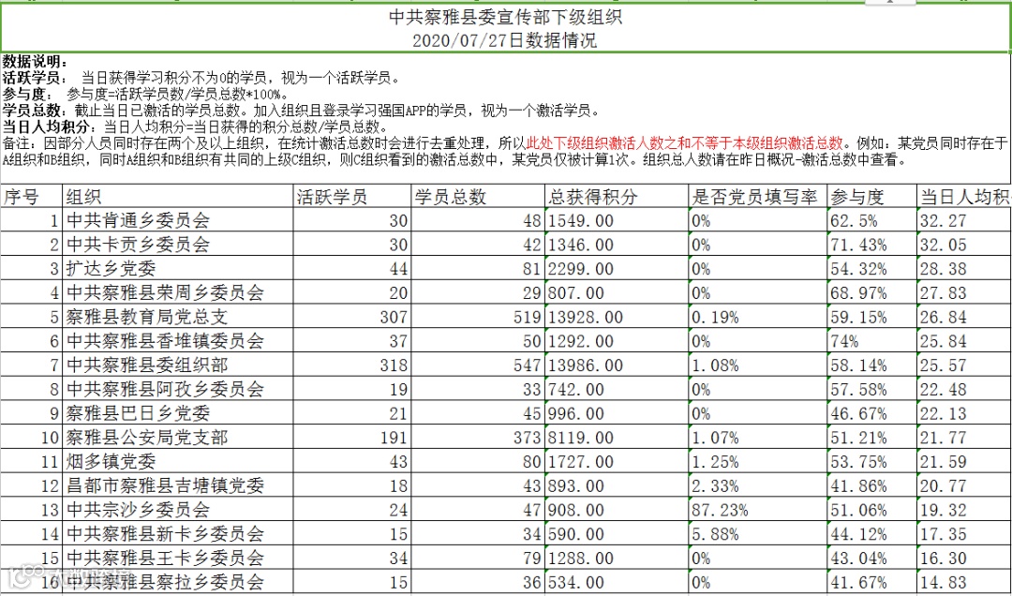Select active learners cell 318

(352, 365)
